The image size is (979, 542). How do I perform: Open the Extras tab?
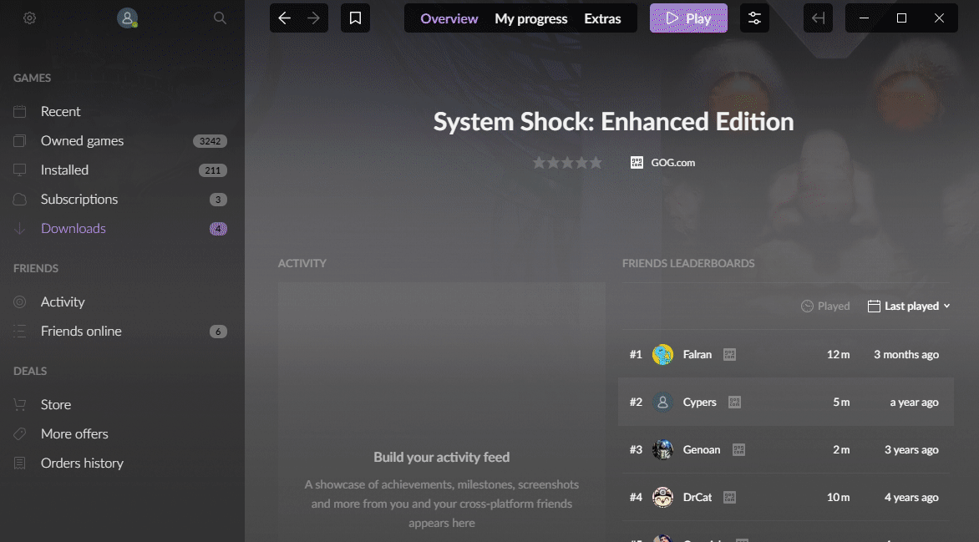[602, 18]
